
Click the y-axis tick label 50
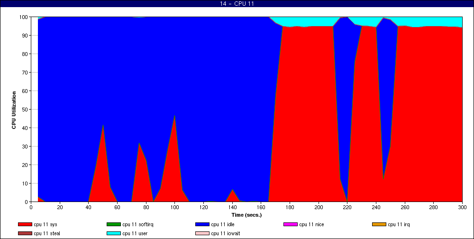click(25, 109)
